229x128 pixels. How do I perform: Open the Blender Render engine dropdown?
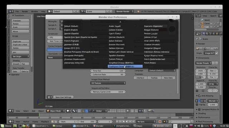124,11
